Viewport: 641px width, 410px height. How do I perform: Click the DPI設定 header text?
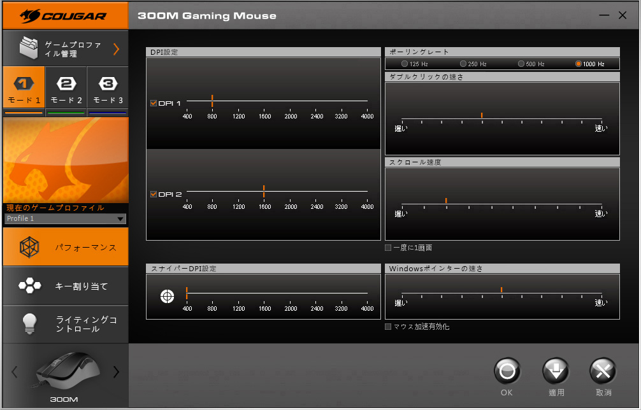pyautogui.click(x=164, y=52)
